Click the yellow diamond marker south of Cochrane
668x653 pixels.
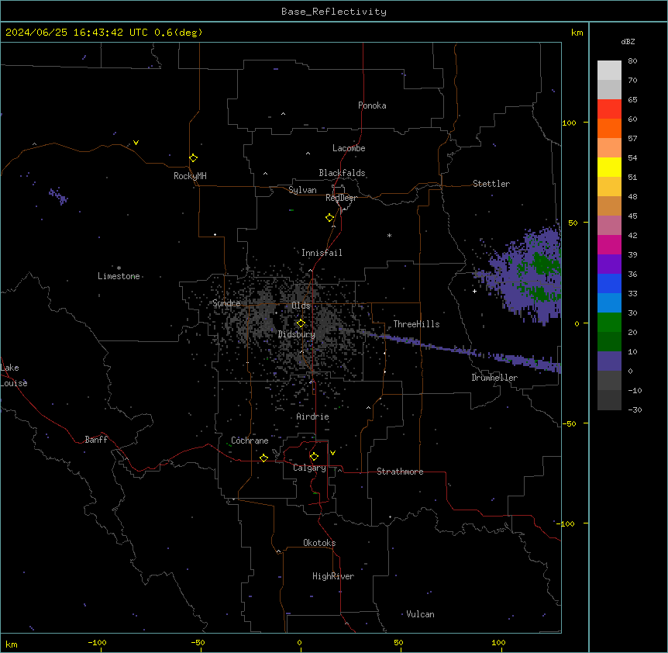click(x=263, y=458)
